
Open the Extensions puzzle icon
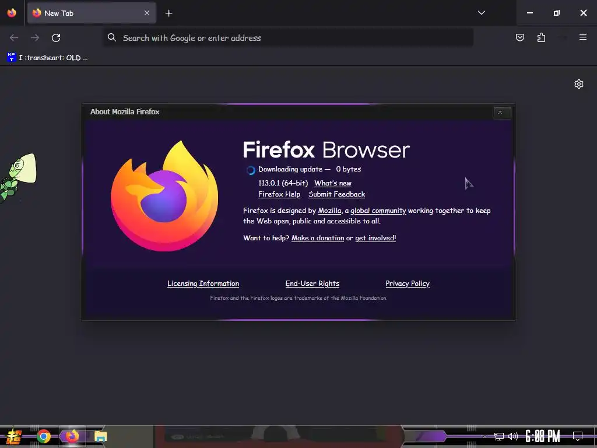(541, 37)
